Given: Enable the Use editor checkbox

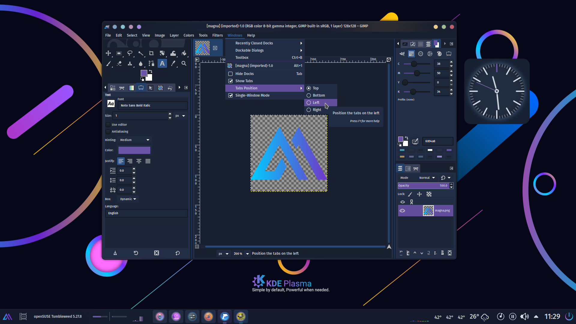Looking at the screenshot, I should (108, 125).
